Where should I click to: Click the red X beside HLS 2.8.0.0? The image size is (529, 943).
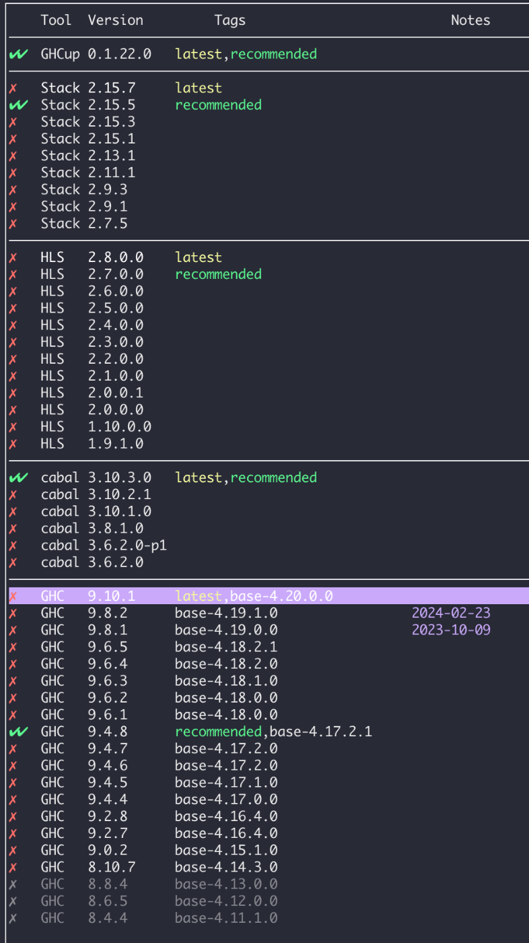13,258
